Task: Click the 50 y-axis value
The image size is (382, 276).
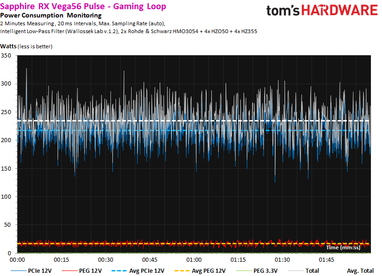Action: [x=7, y=225]
